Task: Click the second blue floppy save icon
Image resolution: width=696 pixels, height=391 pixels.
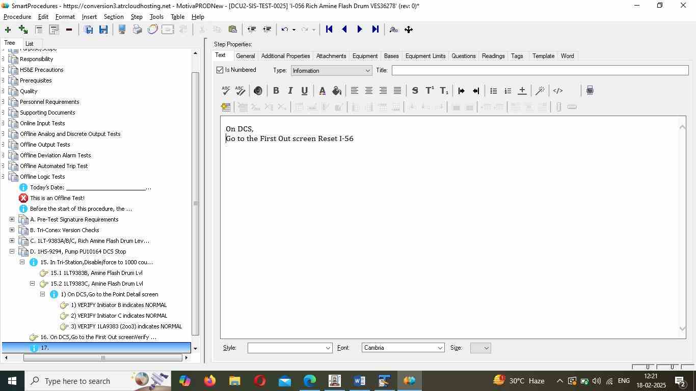Action: click(103, 30)
